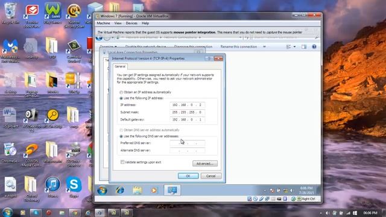Select Use the following IP address
386x217 pixels.
(x=142, y=98)
